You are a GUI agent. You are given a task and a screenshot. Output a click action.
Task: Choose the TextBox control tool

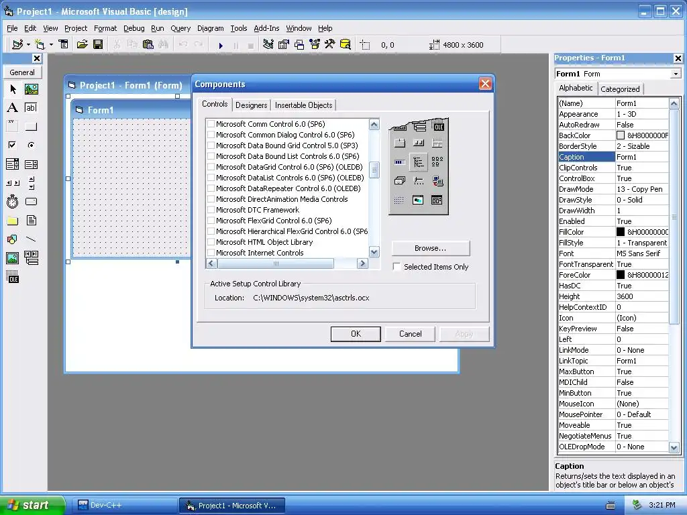(x=31, y=108)
